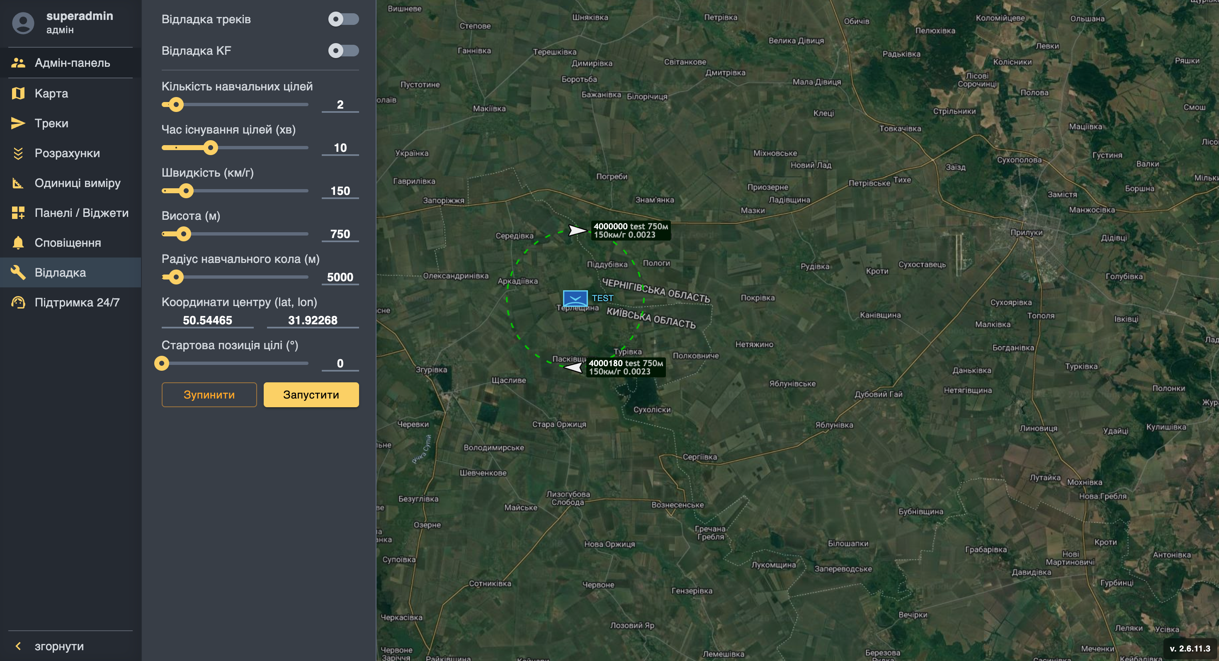Click the Швидкість (км/г) slider handle
Viewport: 1219px width, 661px height.
[186, 191]
